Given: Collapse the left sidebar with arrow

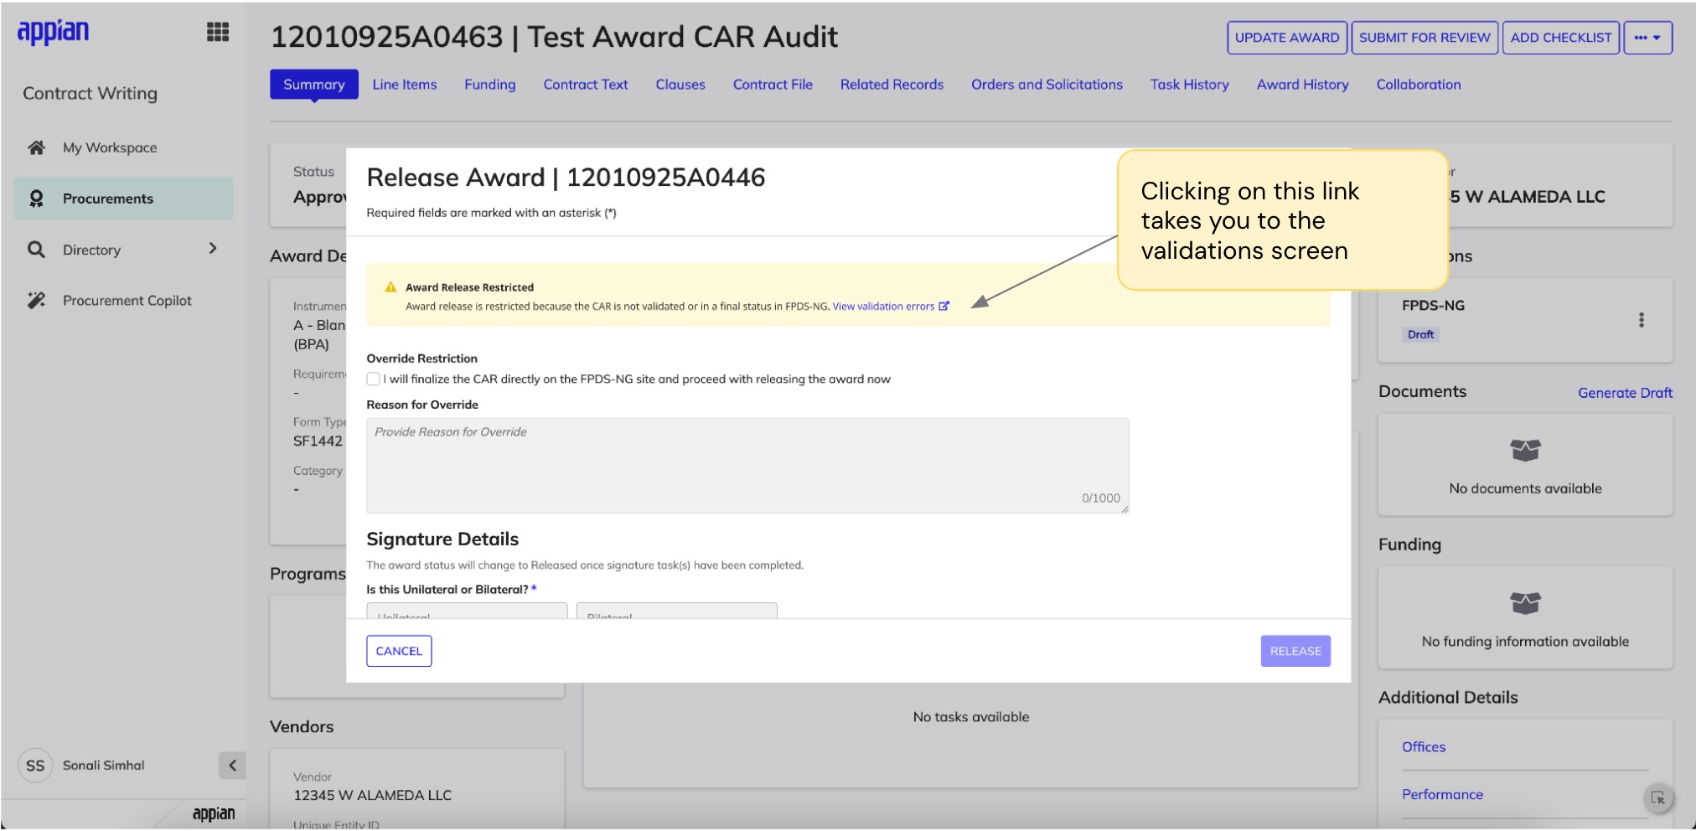Looking at the screenshot, I should [x=232, y=766].
